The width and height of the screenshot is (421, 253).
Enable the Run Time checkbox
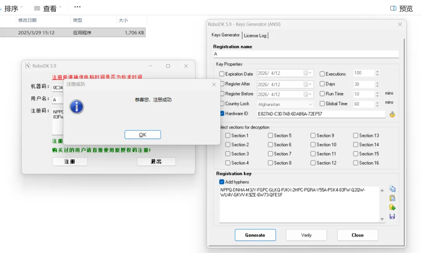[322, 93]
